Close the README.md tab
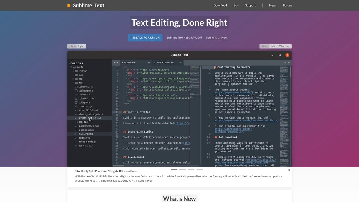The image size is (359, 202). tap(149, 63)
